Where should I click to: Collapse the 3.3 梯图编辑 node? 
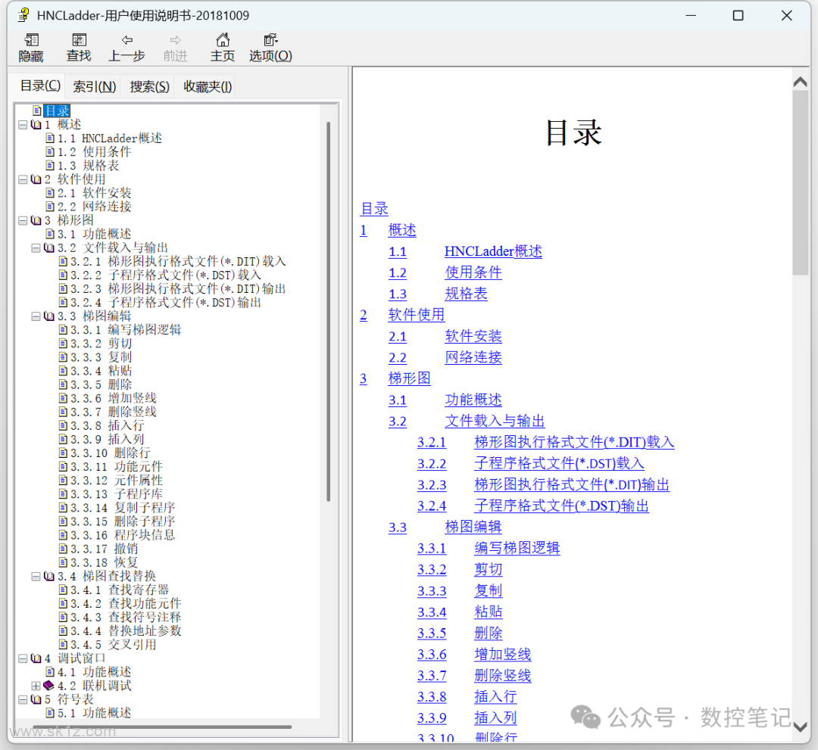36,316
